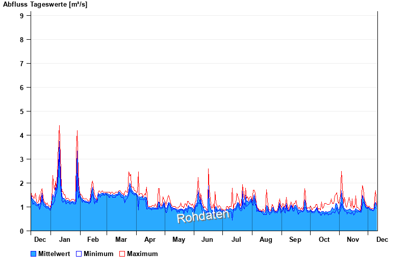Click the Mar month label
408x280 pixels.
(x=121, y=239)
